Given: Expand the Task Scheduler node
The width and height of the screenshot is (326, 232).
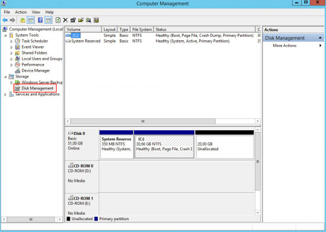Looking at the screenshot, I should tap(12, 41).
